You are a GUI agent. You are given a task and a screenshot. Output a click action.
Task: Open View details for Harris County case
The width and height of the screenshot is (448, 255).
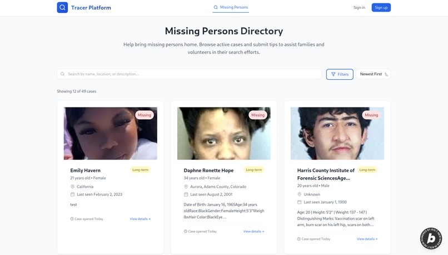(367, 239)
